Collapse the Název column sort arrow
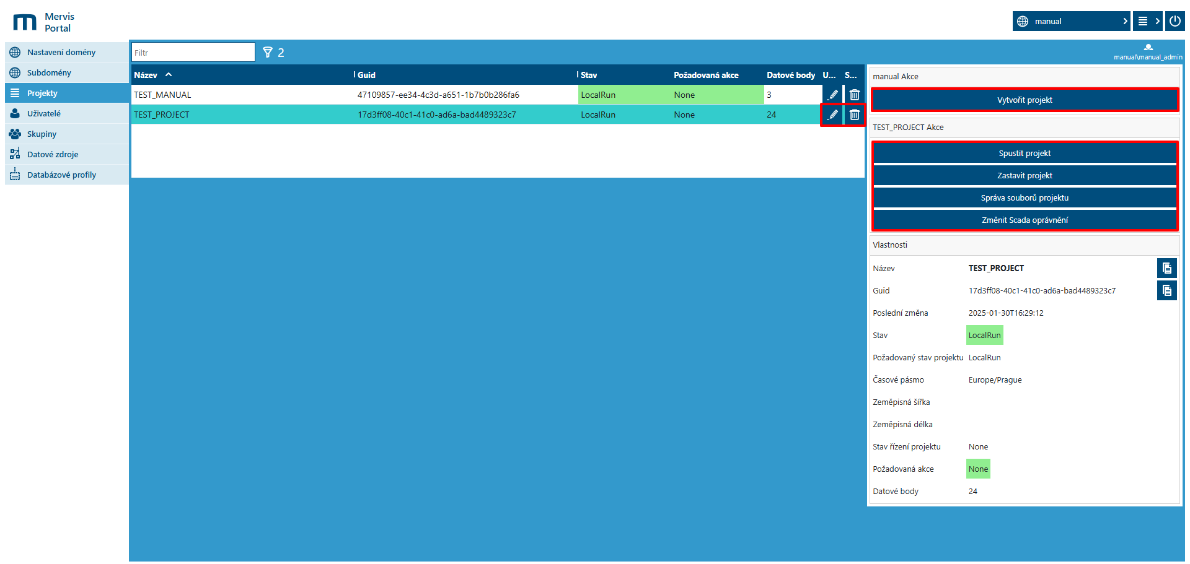The image size is (1190, 564). click(167, 74)
